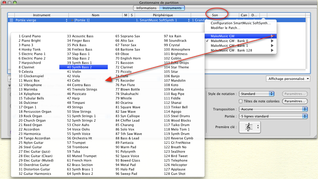Select the Instruments tab
318x179 pixels.
172,8
